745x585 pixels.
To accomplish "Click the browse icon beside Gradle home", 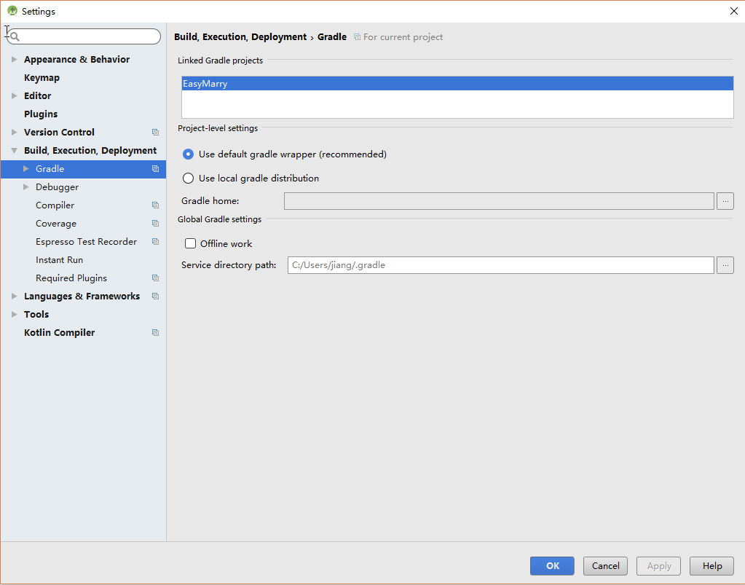I will coord(725,200).
